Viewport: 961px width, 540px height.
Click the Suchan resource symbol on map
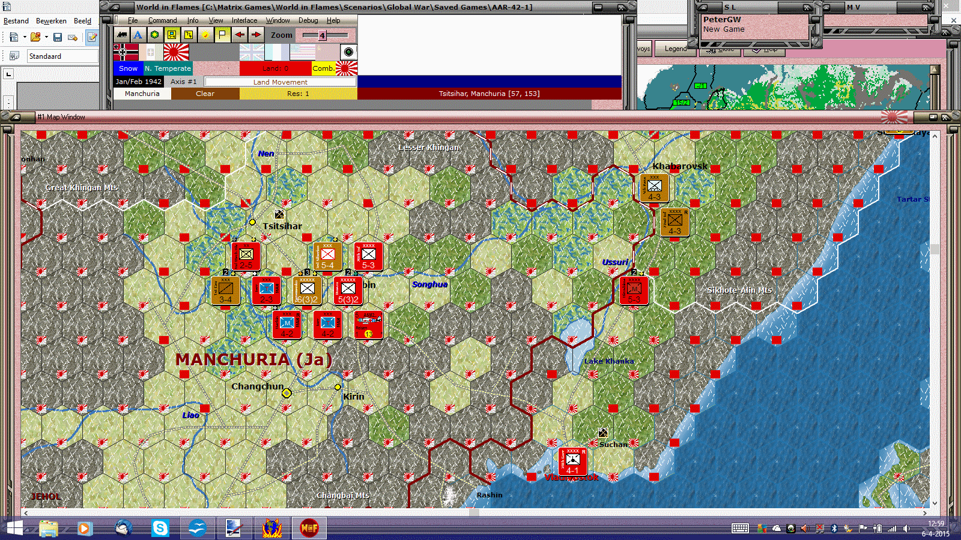(603, 433)
